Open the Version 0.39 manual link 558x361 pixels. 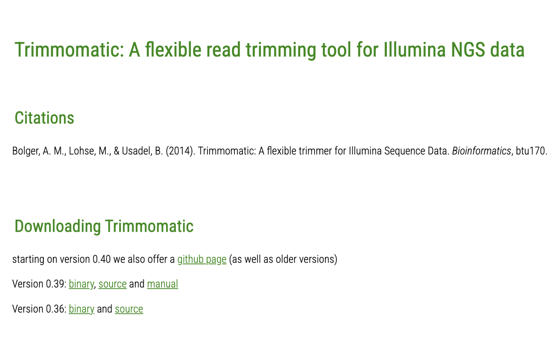click(x=162, y=284)
